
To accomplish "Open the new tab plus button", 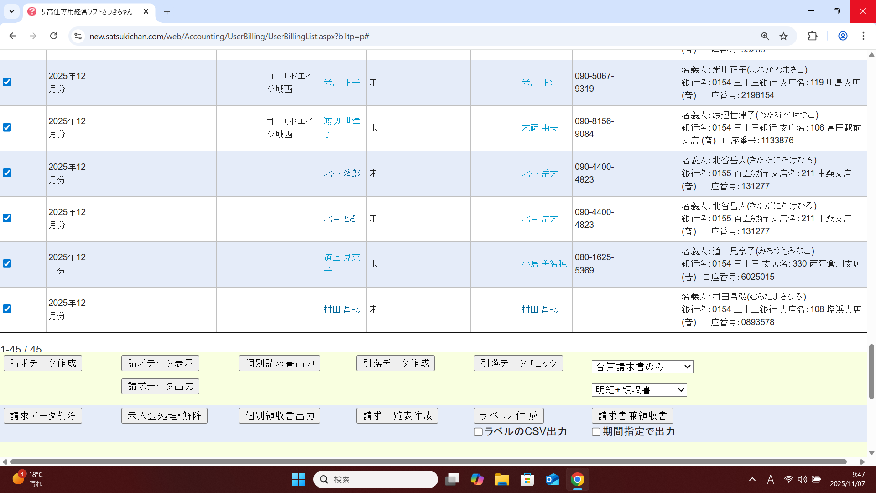I will (167, 11).
